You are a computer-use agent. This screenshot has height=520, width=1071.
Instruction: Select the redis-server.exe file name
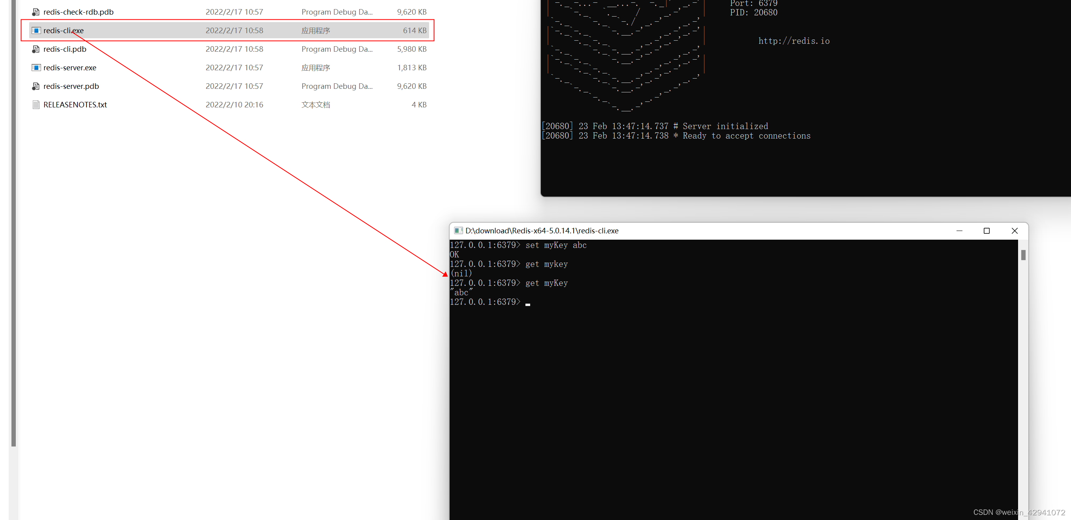pyautogui.click(x=70, y=68)
